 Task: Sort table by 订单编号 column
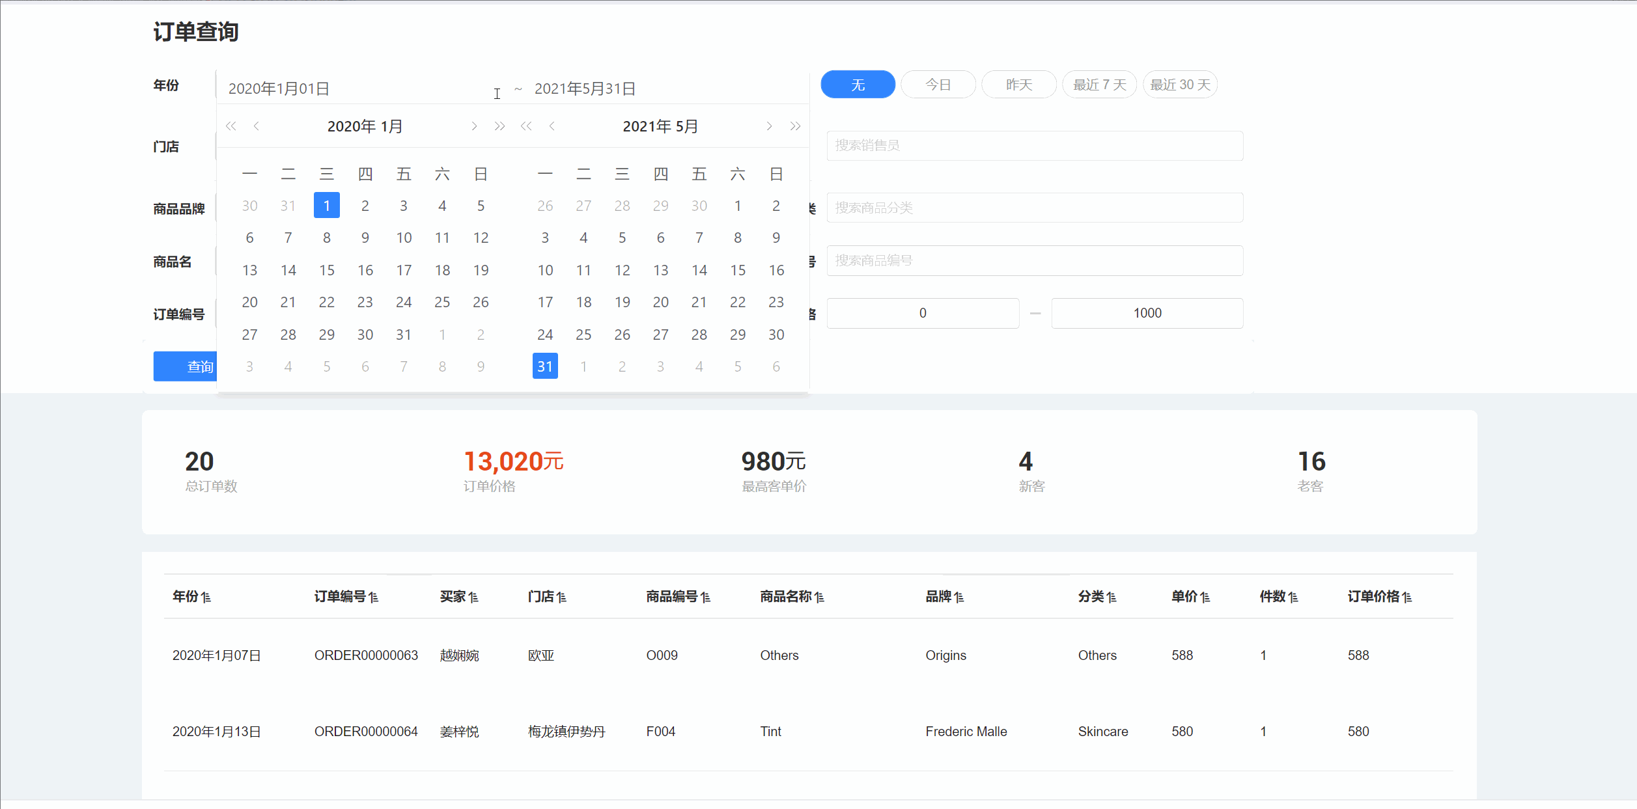click(x=373, y=597)
